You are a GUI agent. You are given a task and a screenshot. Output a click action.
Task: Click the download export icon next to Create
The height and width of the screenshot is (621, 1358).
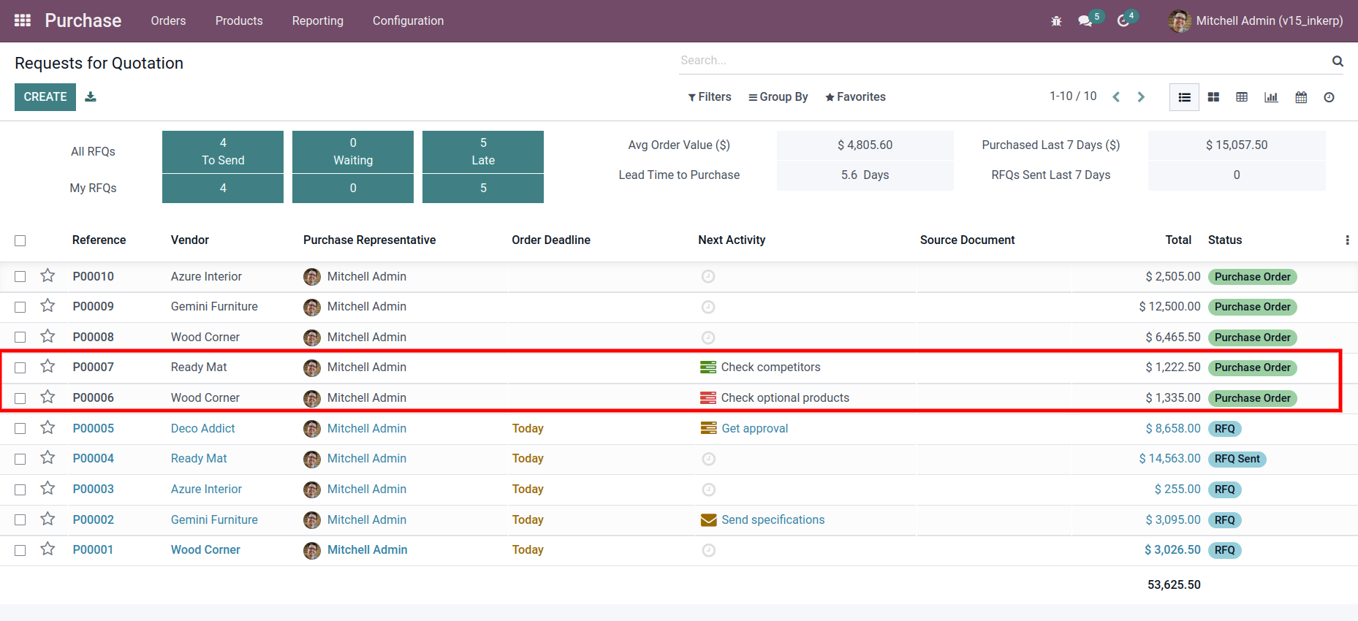[x=91, y=96]
